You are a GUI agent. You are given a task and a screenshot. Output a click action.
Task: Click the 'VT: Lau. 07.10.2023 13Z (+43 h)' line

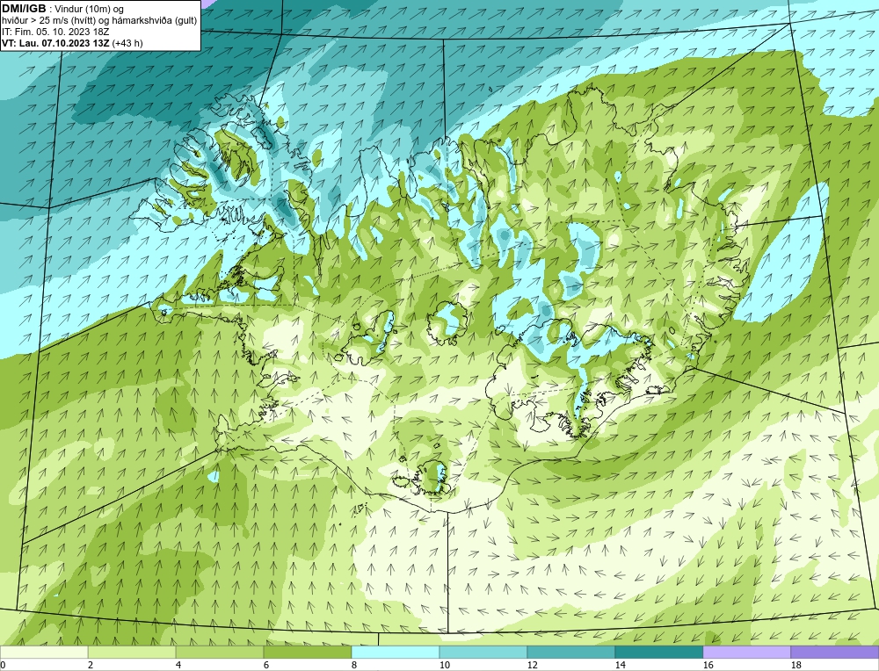point(72,43)
